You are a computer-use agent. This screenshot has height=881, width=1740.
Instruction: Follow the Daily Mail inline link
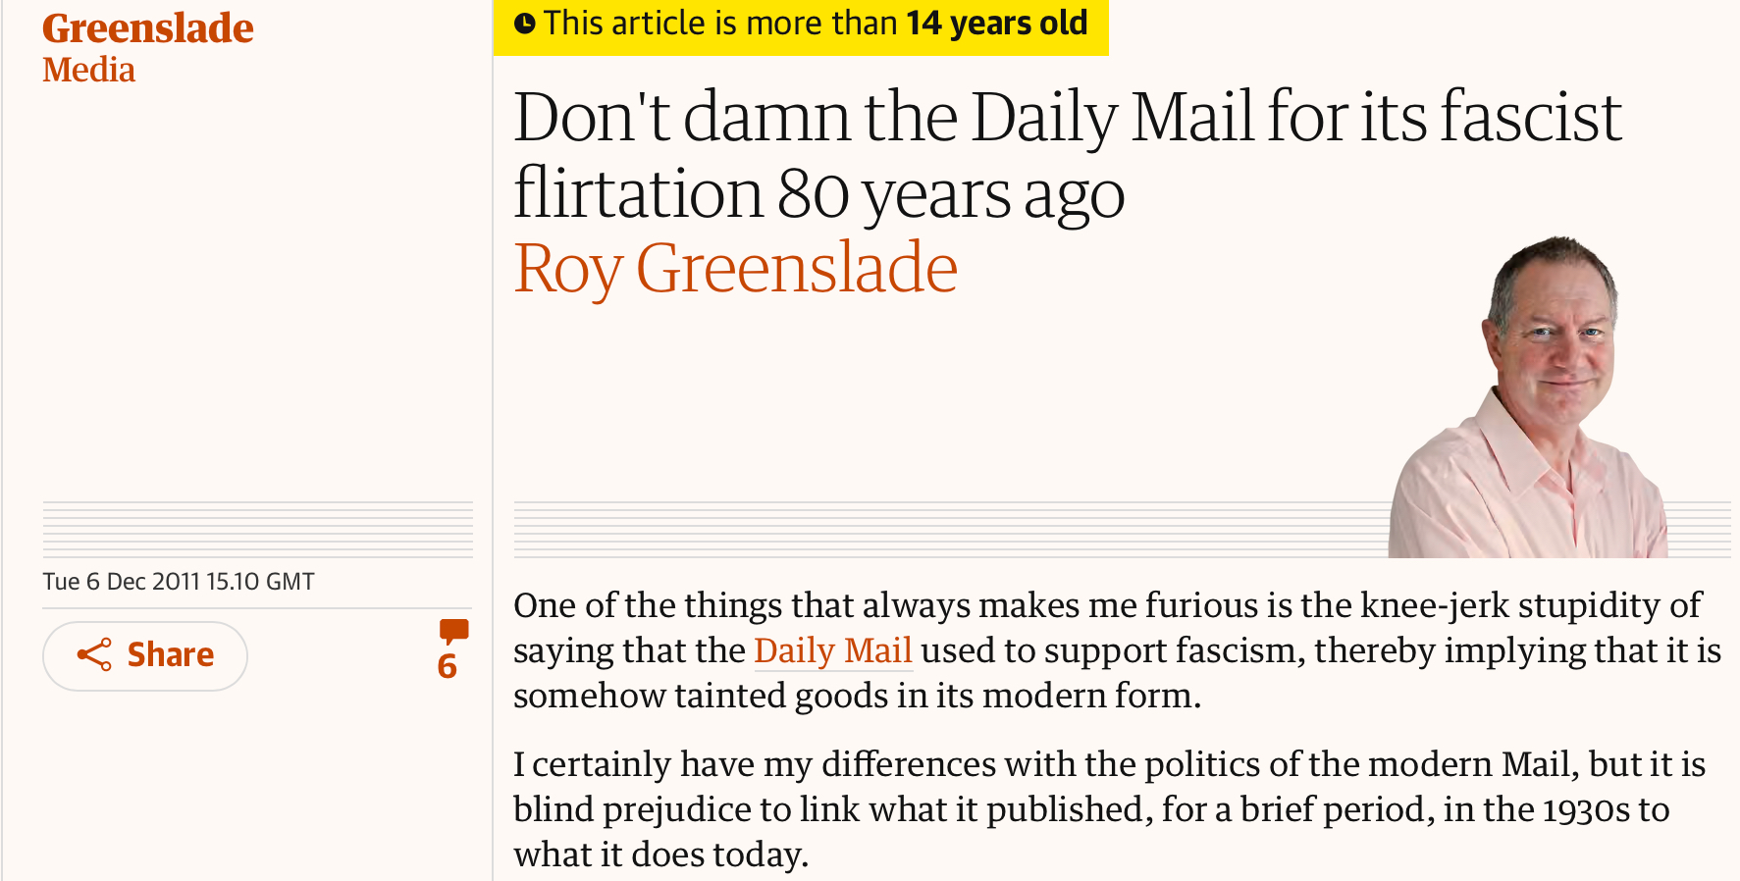[x=832, y=650]
